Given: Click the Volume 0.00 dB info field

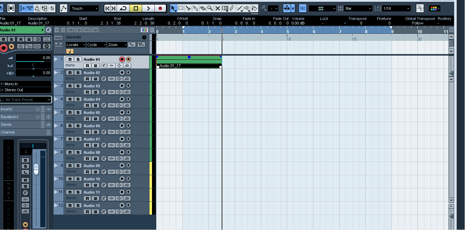Looking at the screenshot, I should 298,23.
